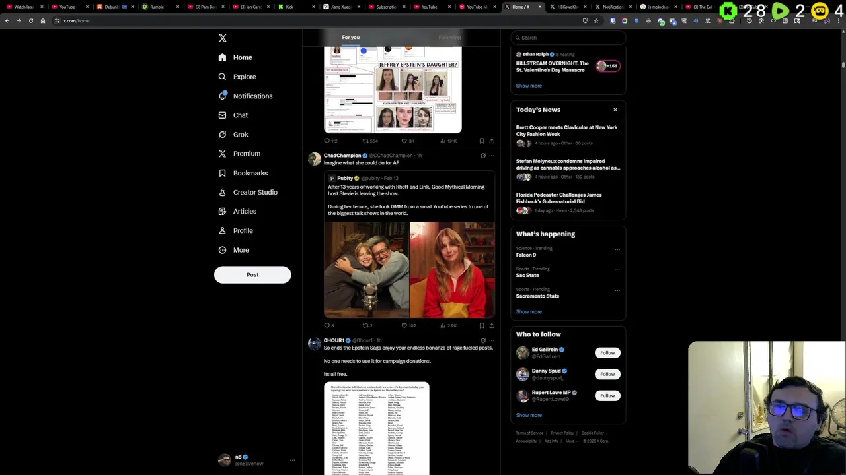Show more under What's happening
846x475 pixels.
[529, 311]
